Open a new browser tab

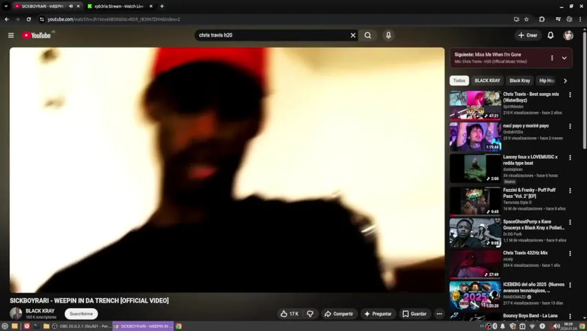(x=162, y=6)
